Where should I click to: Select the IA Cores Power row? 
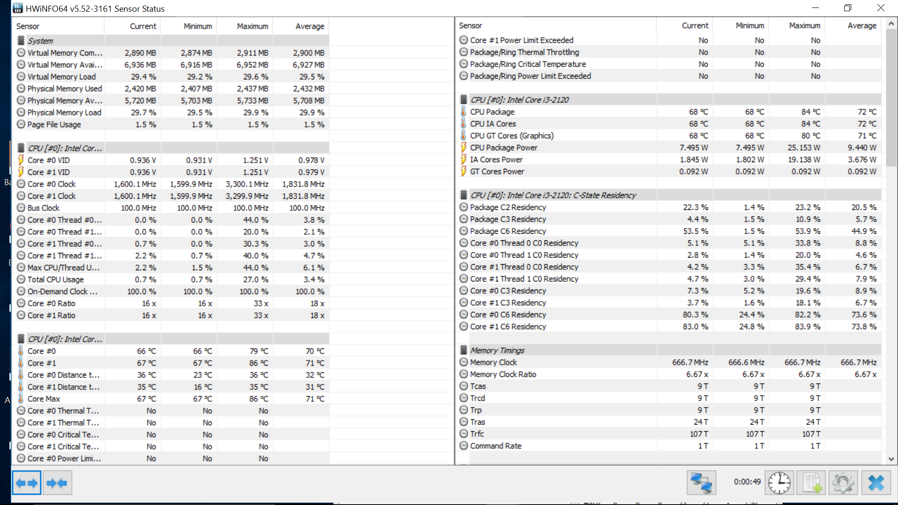coord(669,159)
